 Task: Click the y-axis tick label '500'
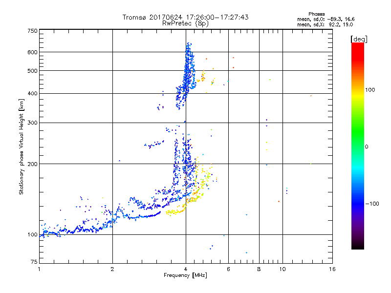pyautogui.click(x=32, y=71)
